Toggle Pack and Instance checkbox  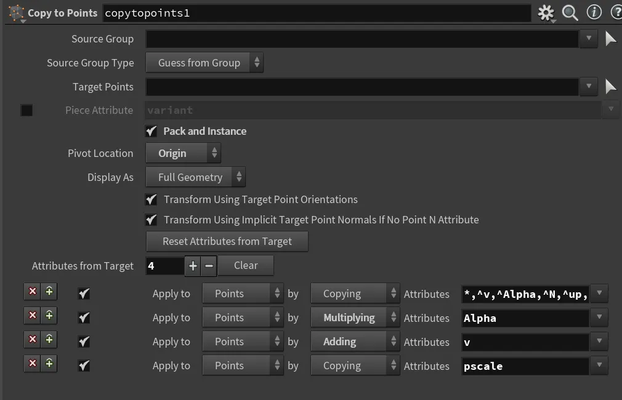click(x=151, y=131)
